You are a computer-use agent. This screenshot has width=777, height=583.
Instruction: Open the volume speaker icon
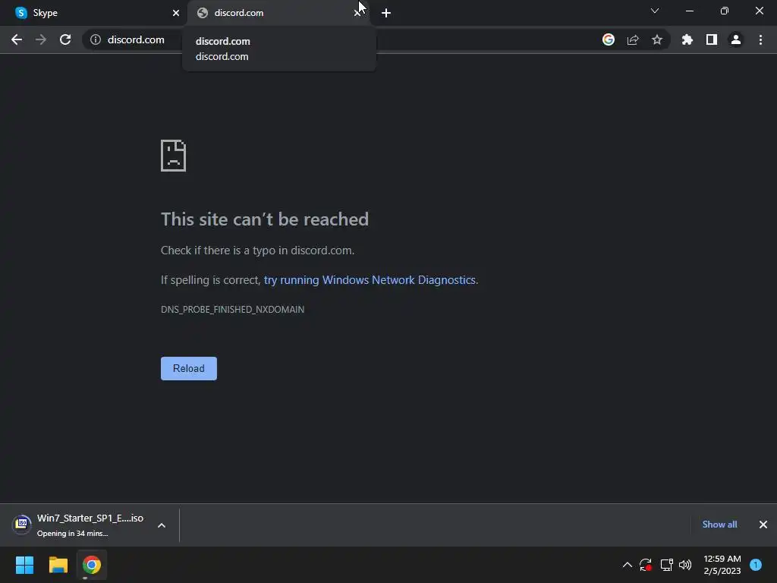point(685,565)
